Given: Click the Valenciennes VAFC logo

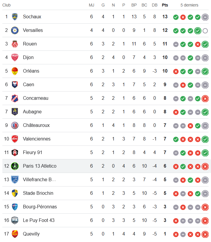Looking at the screenshot, I should click(15, 139).
